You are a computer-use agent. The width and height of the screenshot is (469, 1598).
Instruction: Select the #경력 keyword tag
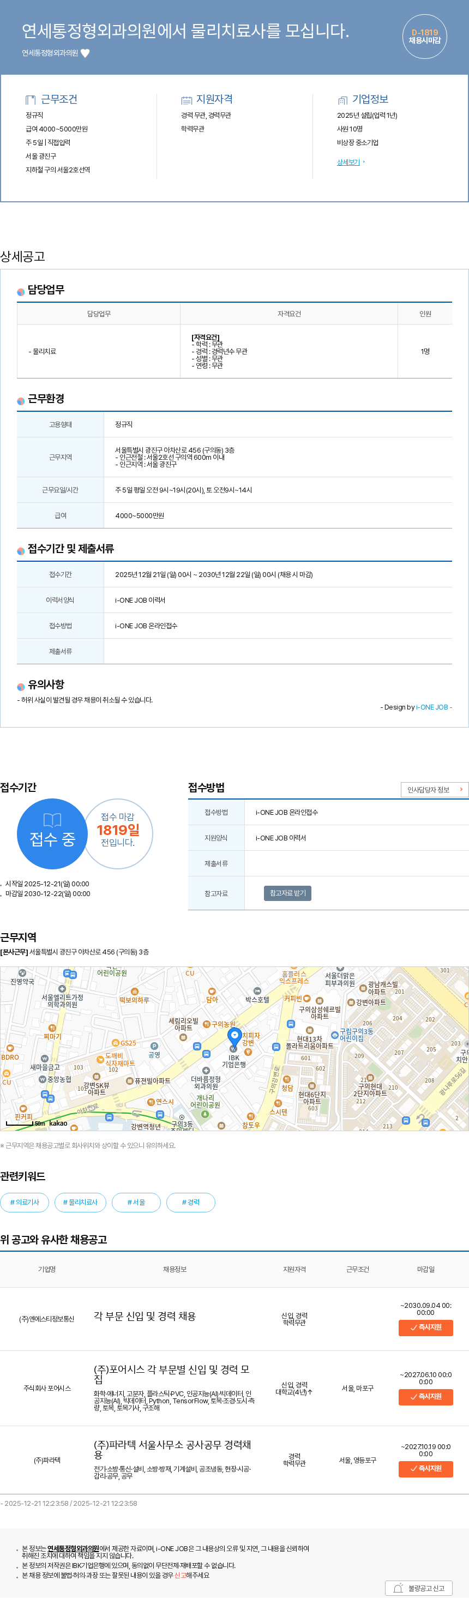pos(190,1202)
